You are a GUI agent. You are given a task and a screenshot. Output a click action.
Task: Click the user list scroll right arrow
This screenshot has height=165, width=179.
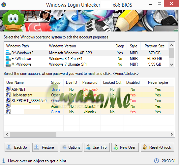[171, 134]
